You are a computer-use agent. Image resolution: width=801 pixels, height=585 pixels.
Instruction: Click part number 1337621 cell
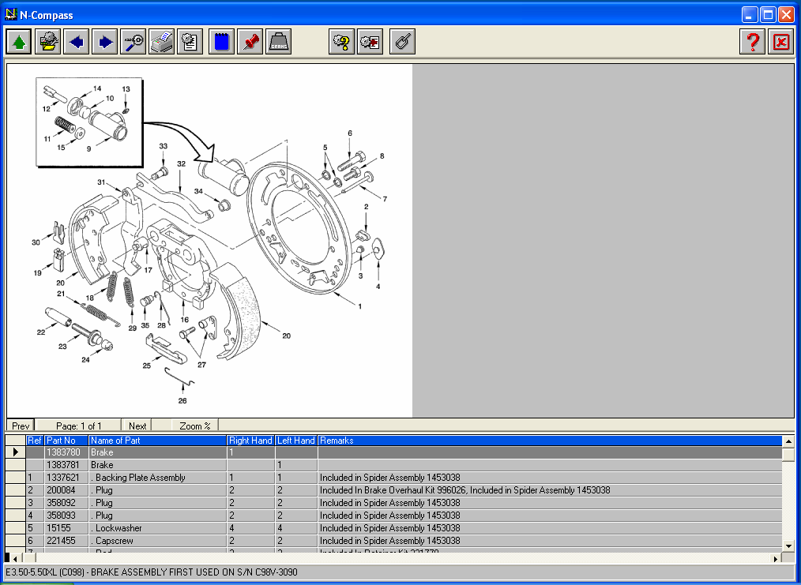pyautogui.click(x=66, y=478)
